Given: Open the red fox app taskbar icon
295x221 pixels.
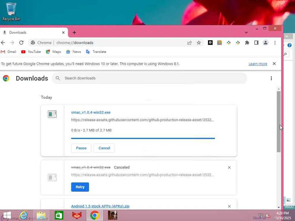Looking at the screenshot, I should coord(77,215).
